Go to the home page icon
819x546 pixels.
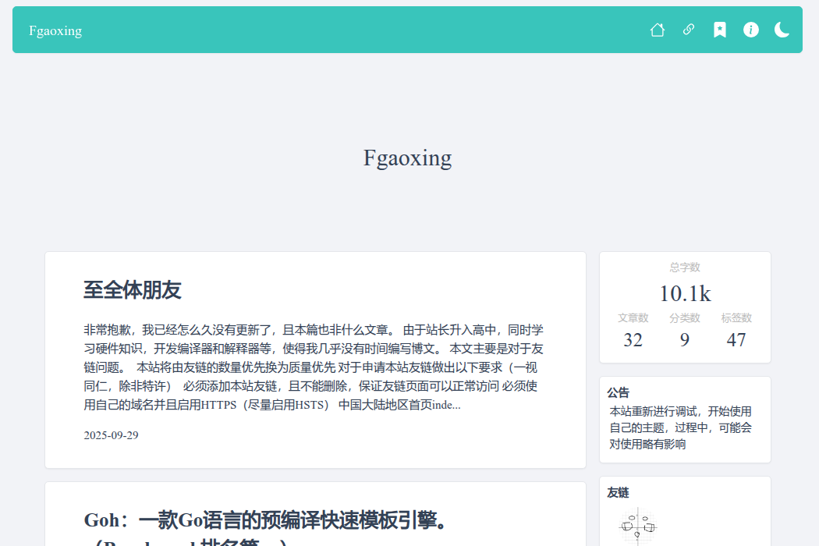(x=658, y=30)
